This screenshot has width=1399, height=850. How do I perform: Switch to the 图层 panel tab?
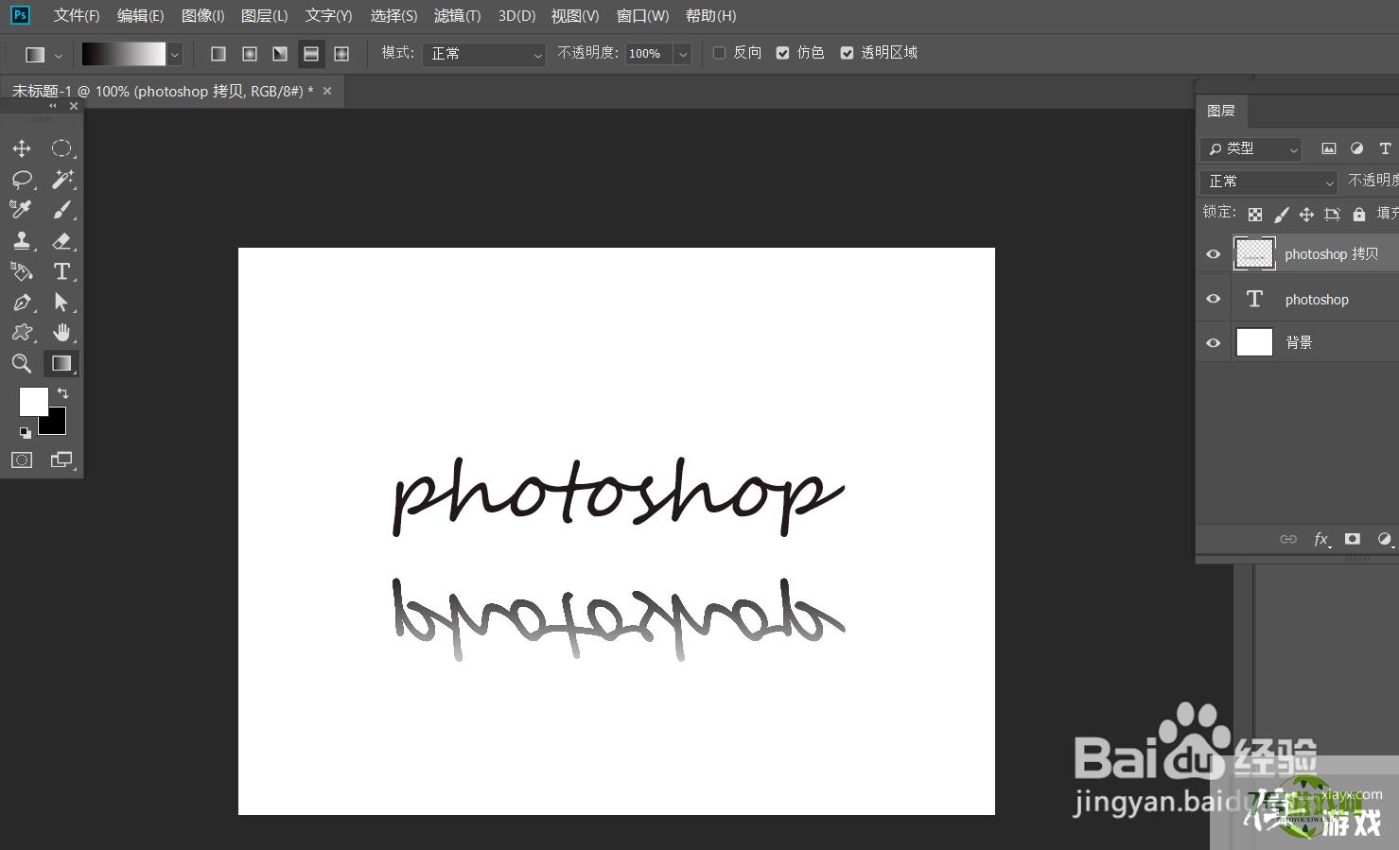click(1221, 111)
